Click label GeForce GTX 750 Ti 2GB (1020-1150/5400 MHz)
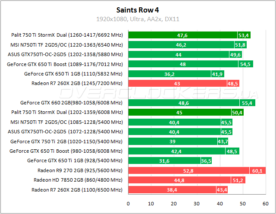Screen dimensions: 276x214 click(x=66, y=142)
